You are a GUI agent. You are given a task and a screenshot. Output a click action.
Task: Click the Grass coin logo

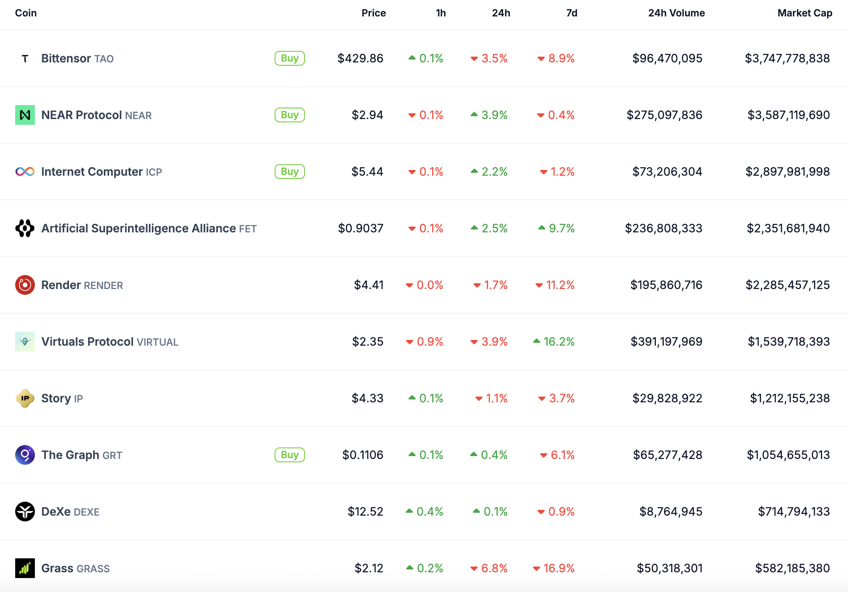[25, 568]
